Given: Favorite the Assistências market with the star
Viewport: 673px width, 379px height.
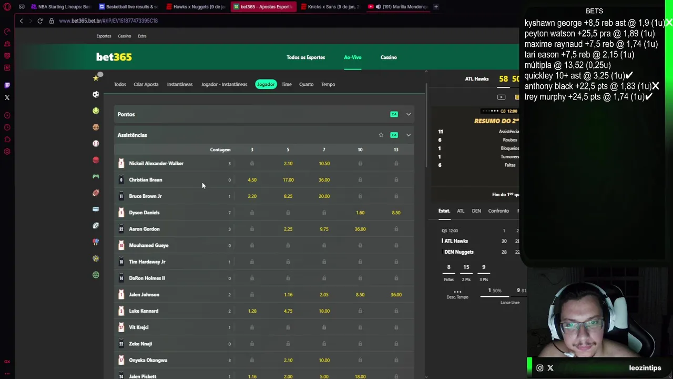Looking at the screenshot, I should pyautogui.click(x=381, y=135).
